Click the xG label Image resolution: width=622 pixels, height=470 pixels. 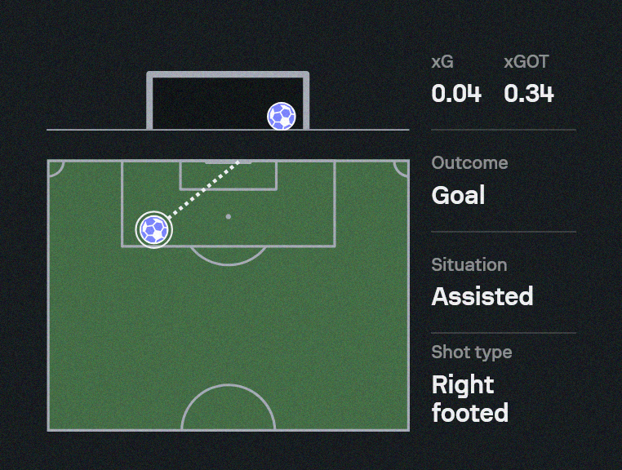coord(442,63)
